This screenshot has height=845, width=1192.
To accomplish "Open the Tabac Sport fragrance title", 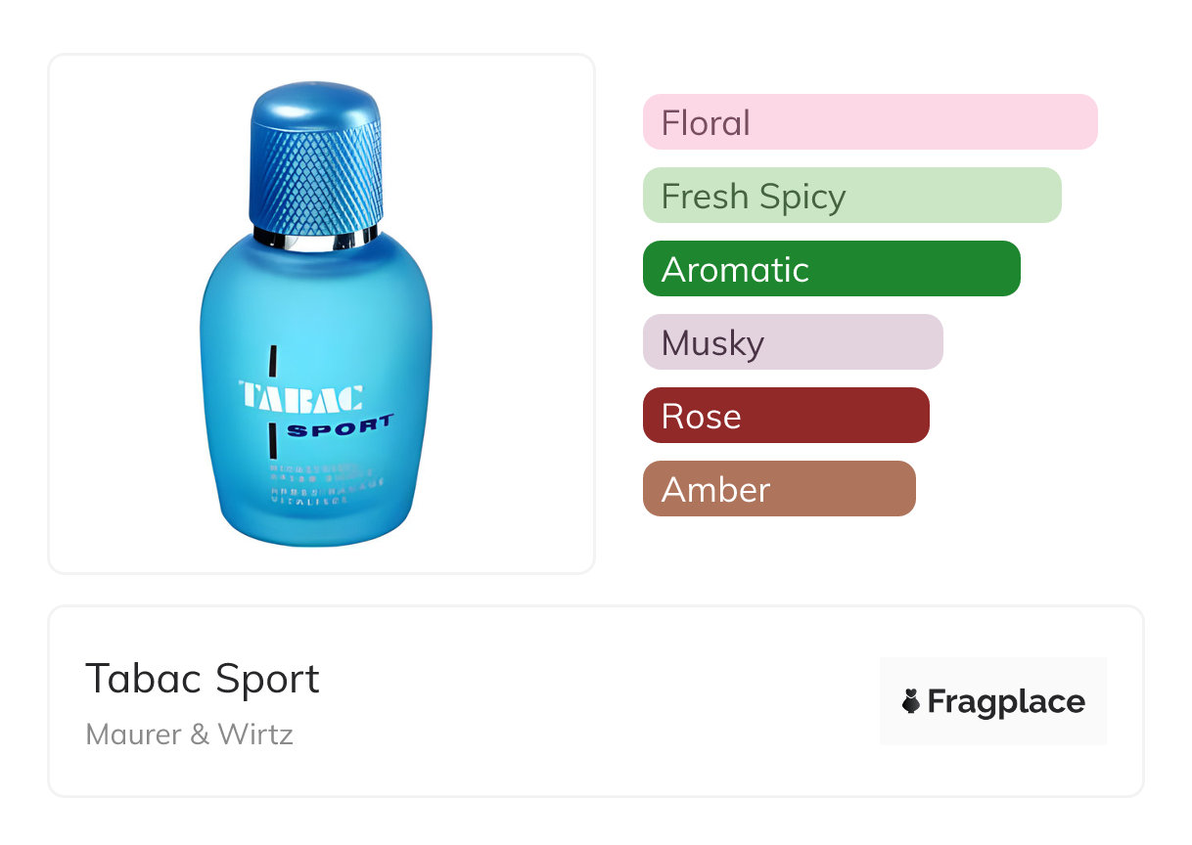I will pyautogui.click(x=203, y=679).
